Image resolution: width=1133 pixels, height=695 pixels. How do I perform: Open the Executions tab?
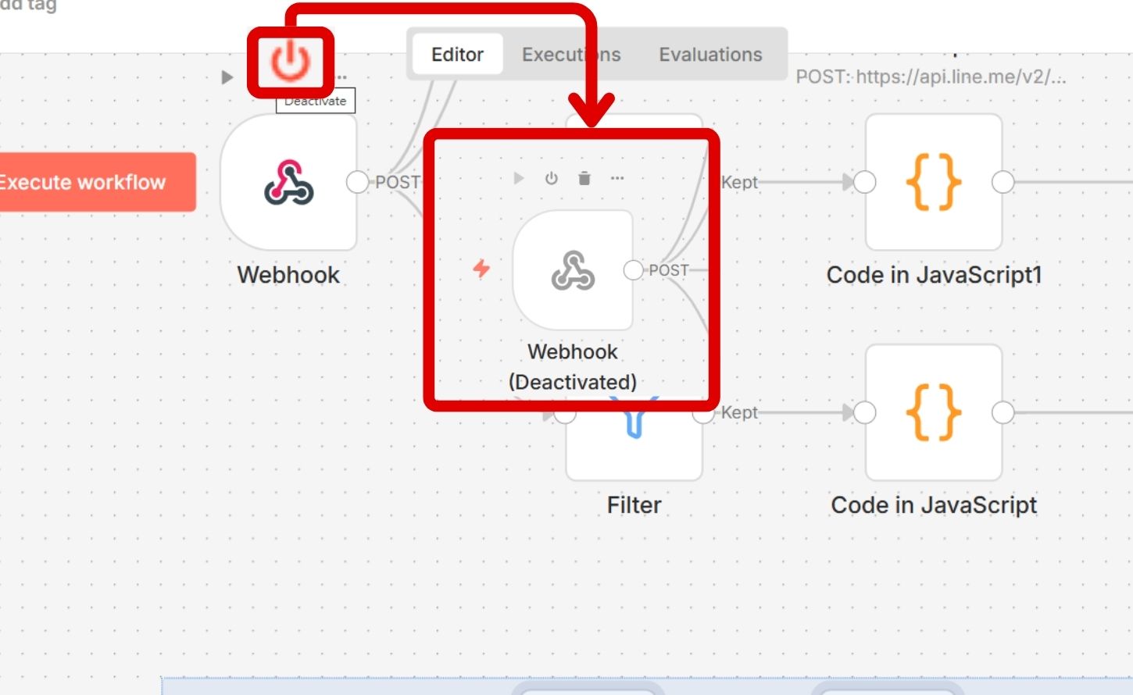point(571,55)
